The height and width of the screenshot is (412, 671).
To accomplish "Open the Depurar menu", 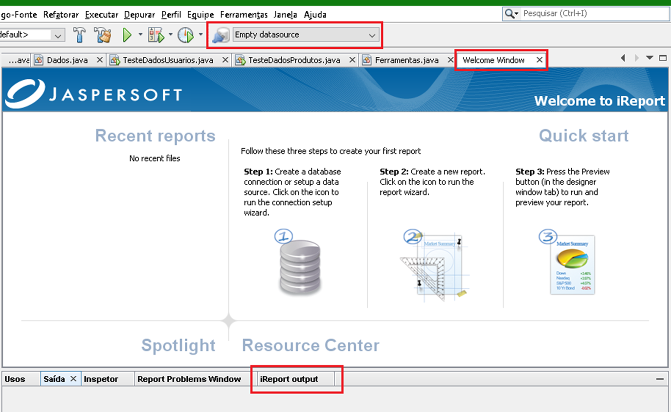I will (x=139, y=14).
